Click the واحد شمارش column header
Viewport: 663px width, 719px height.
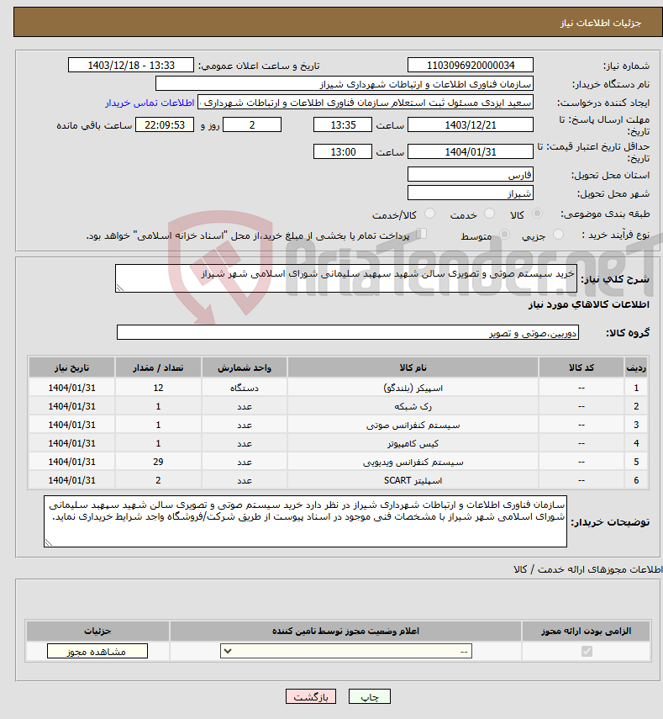[x=245, y=367]
